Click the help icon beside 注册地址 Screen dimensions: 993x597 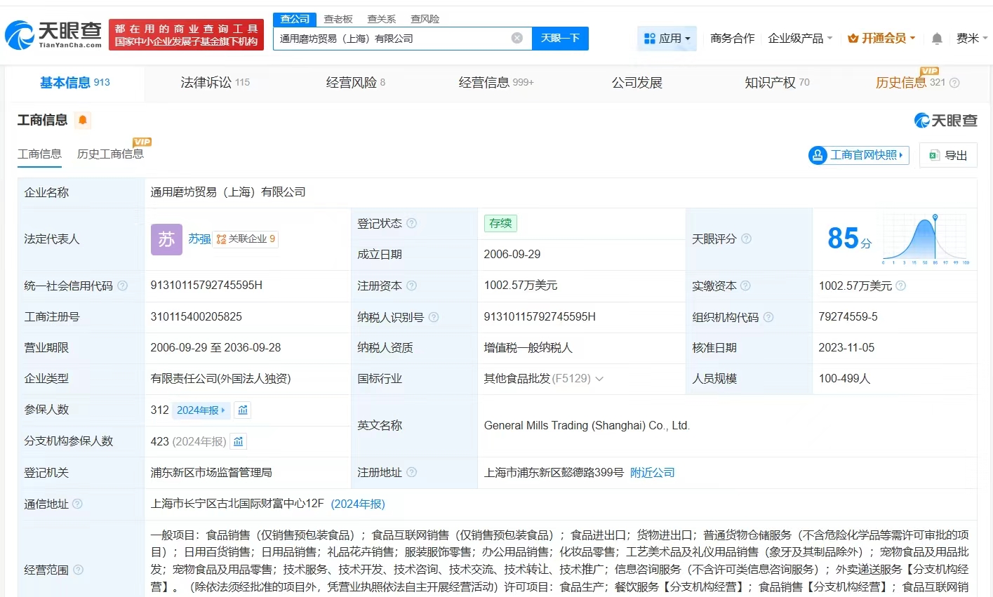click(412, 472)
